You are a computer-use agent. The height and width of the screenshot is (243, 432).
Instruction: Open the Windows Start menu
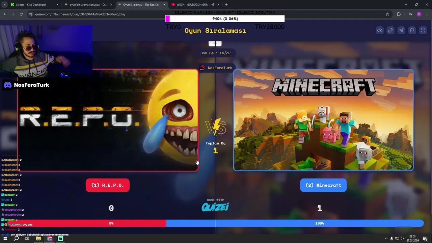point(5,239)
